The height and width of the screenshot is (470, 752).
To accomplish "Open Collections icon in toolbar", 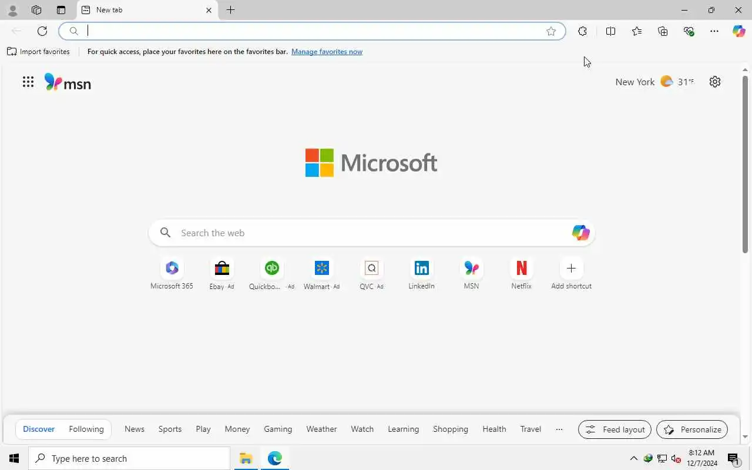I will [x=663, y=31].
